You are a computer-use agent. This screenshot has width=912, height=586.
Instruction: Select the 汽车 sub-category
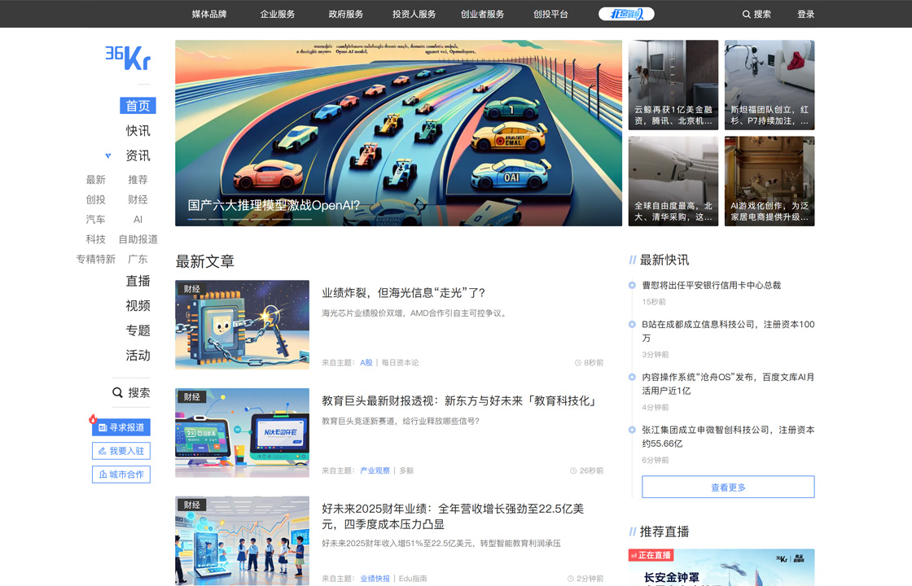coord(96,219)
